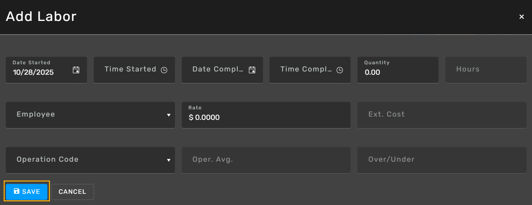Expand the Operation Code dropdown arrow
Image resolution: width=532 pixels, height=205 pixels.
(168, 160)
